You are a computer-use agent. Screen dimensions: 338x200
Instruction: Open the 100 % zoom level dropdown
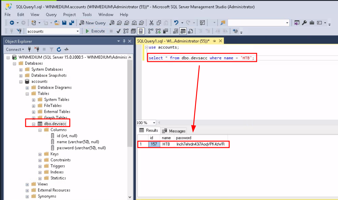(x=154, y=123)
